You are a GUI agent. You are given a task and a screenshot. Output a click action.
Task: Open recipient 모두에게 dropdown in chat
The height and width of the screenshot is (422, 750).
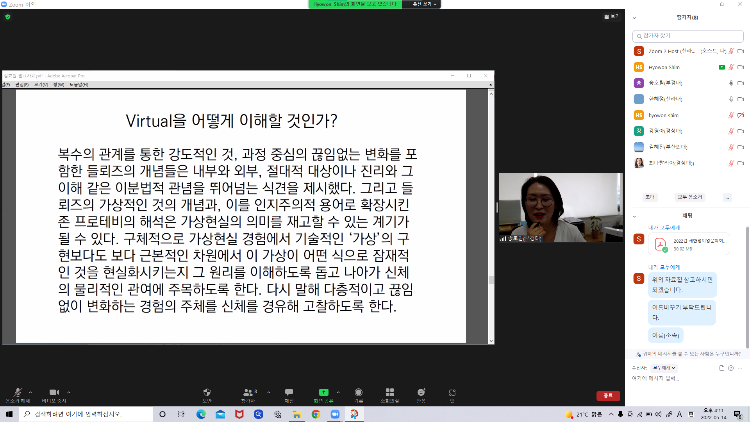coord(664,368)
